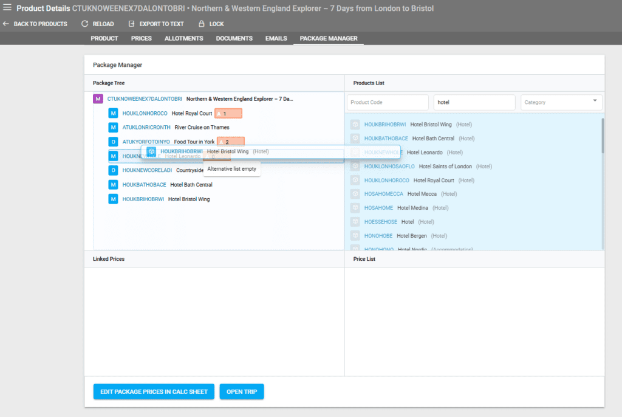Click the Products List vertical scrollbar

coord(603,135)
